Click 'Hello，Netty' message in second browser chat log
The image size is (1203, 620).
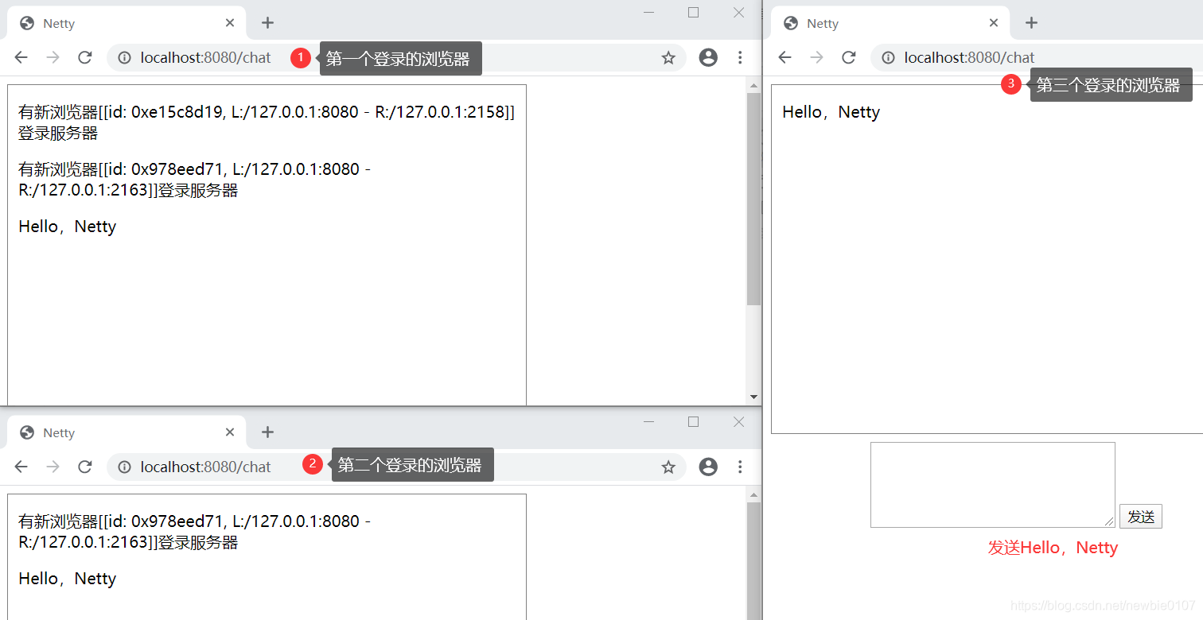[x=68, y=579]
